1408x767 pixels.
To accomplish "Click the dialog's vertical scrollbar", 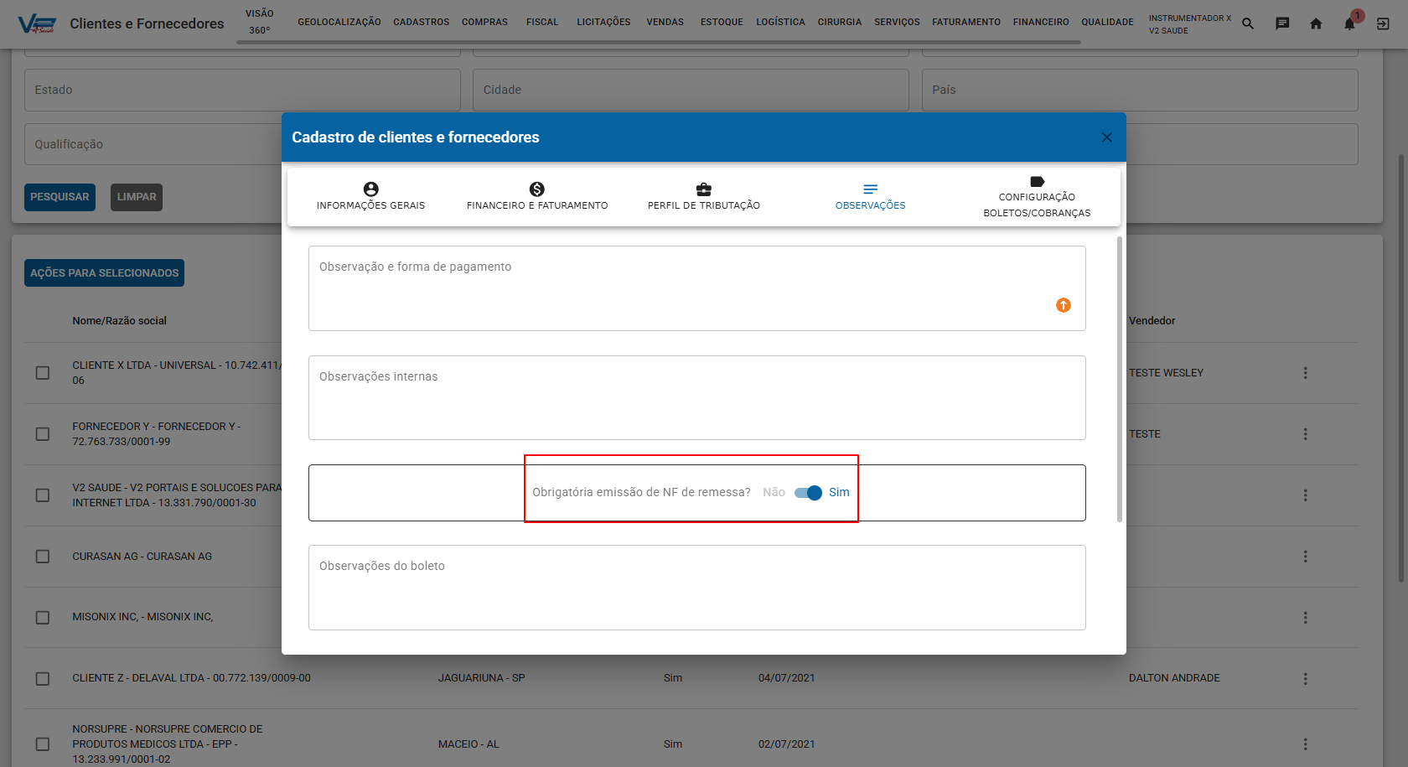I will (1119, 379).
